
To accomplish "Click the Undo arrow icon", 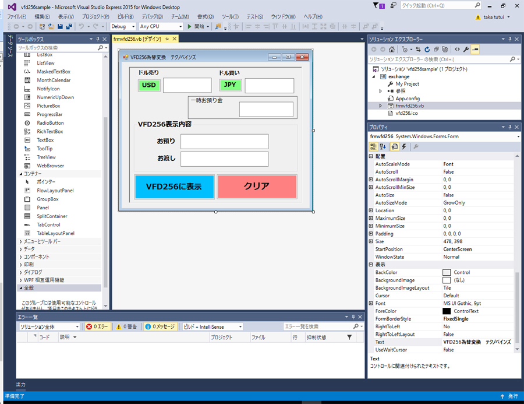I will (x=81, y=26).
